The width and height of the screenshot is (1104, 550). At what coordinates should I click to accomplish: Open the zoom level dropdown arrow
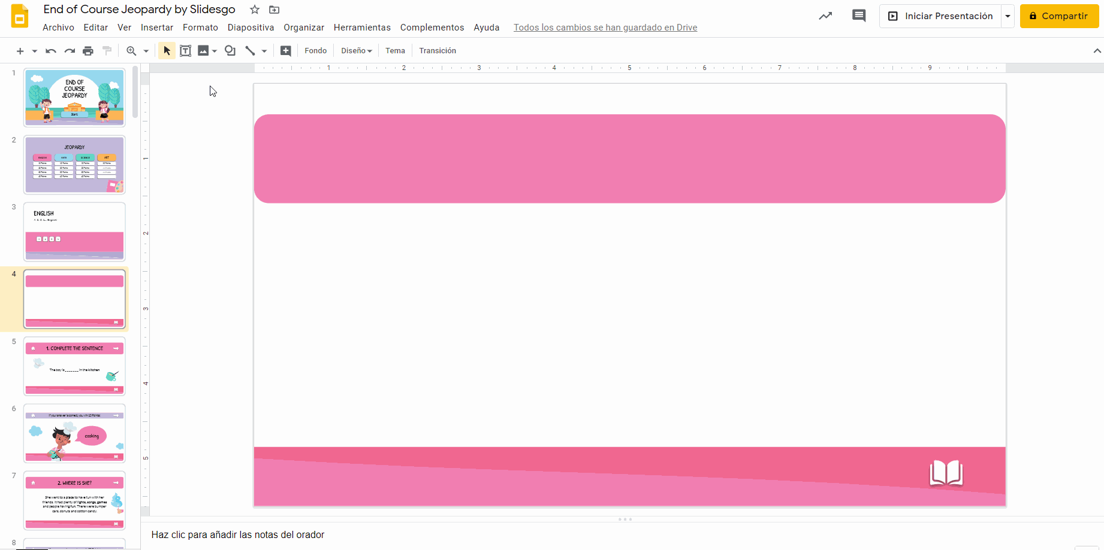click(146, 51)
